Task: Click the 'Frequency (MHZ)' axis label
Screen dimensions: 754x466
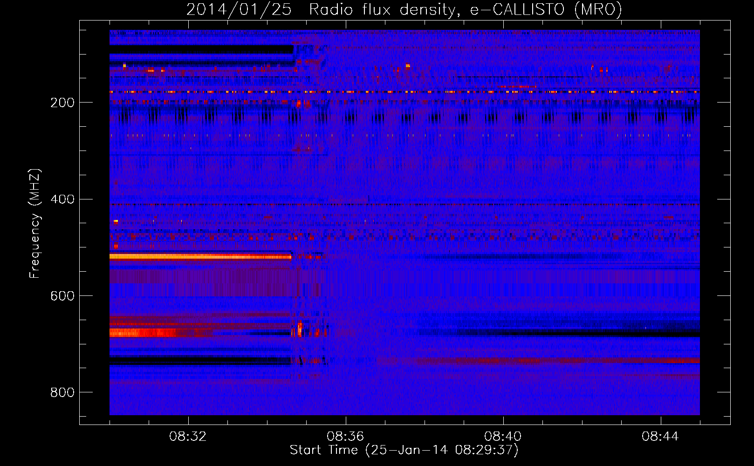Action: (x=34, y=224)
